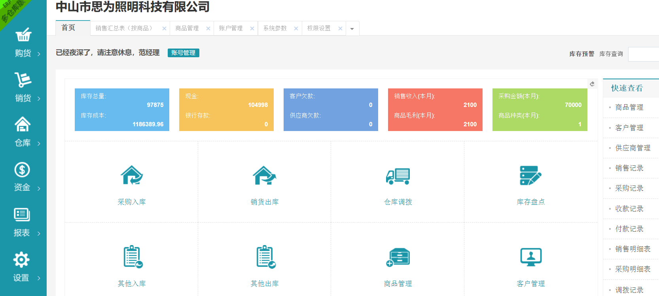Focus the 库存查询 search input
The image size is (659, 296).
[644, 54]
